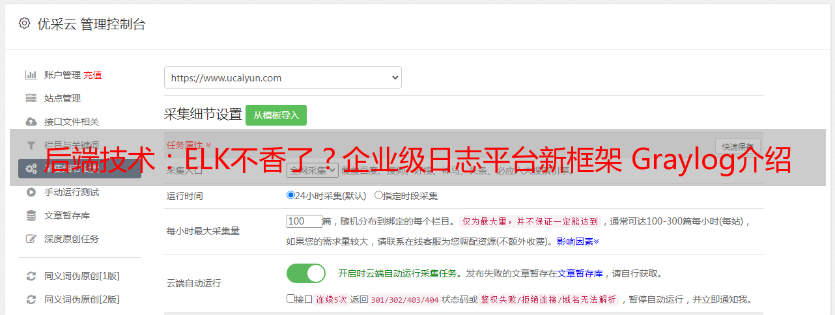Check the 接口 checkbox under auto run
Screen dimensions: 835x315
[x=290, y=299]
